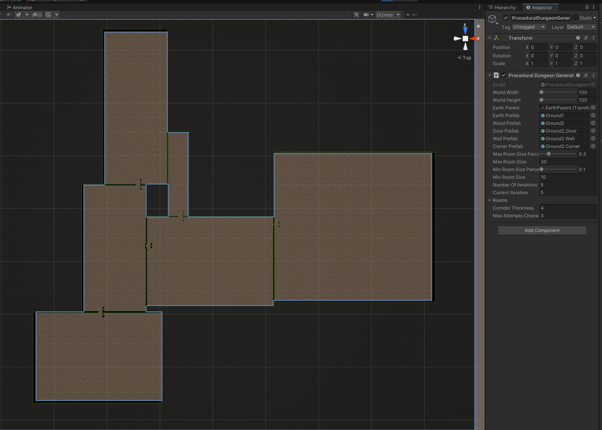
Task: Select the Animator tab
Action: tap(19, 7)
